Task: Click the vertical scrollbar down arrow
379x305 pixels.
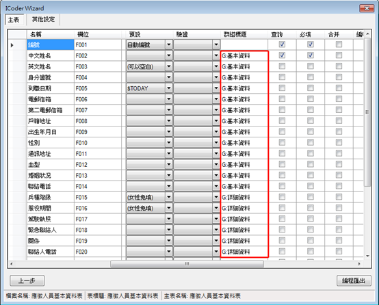Action: click(367, 256)
